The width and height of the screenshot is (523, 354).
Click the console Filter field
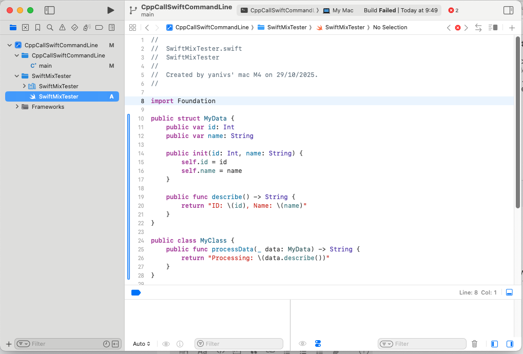(x=429, y=344)
